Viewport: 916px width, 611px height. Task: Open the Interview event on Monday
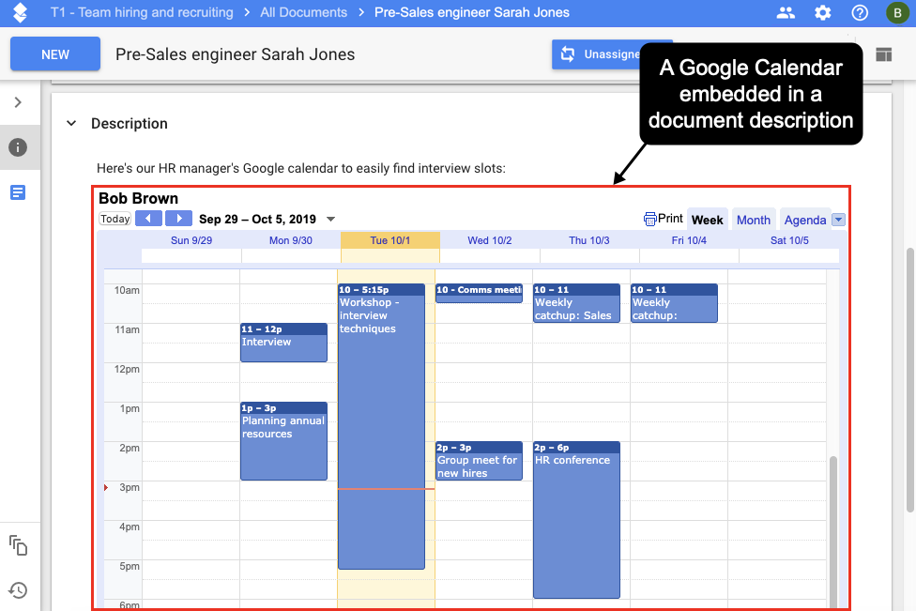(x=284, y=343)
